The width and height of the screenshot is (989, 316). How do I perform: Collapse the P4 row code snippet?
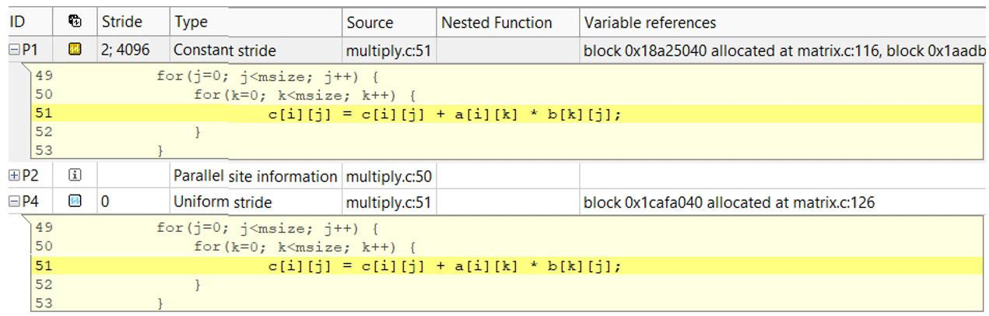13,203
